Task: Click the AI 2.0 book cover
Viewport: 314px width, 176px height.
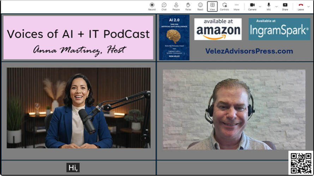Action: [x=174, y=38]
